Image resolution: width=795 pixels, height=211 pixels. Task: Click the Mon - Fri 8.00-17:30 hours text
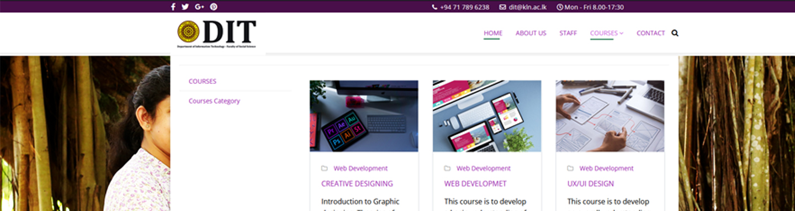tap(594, 7)
